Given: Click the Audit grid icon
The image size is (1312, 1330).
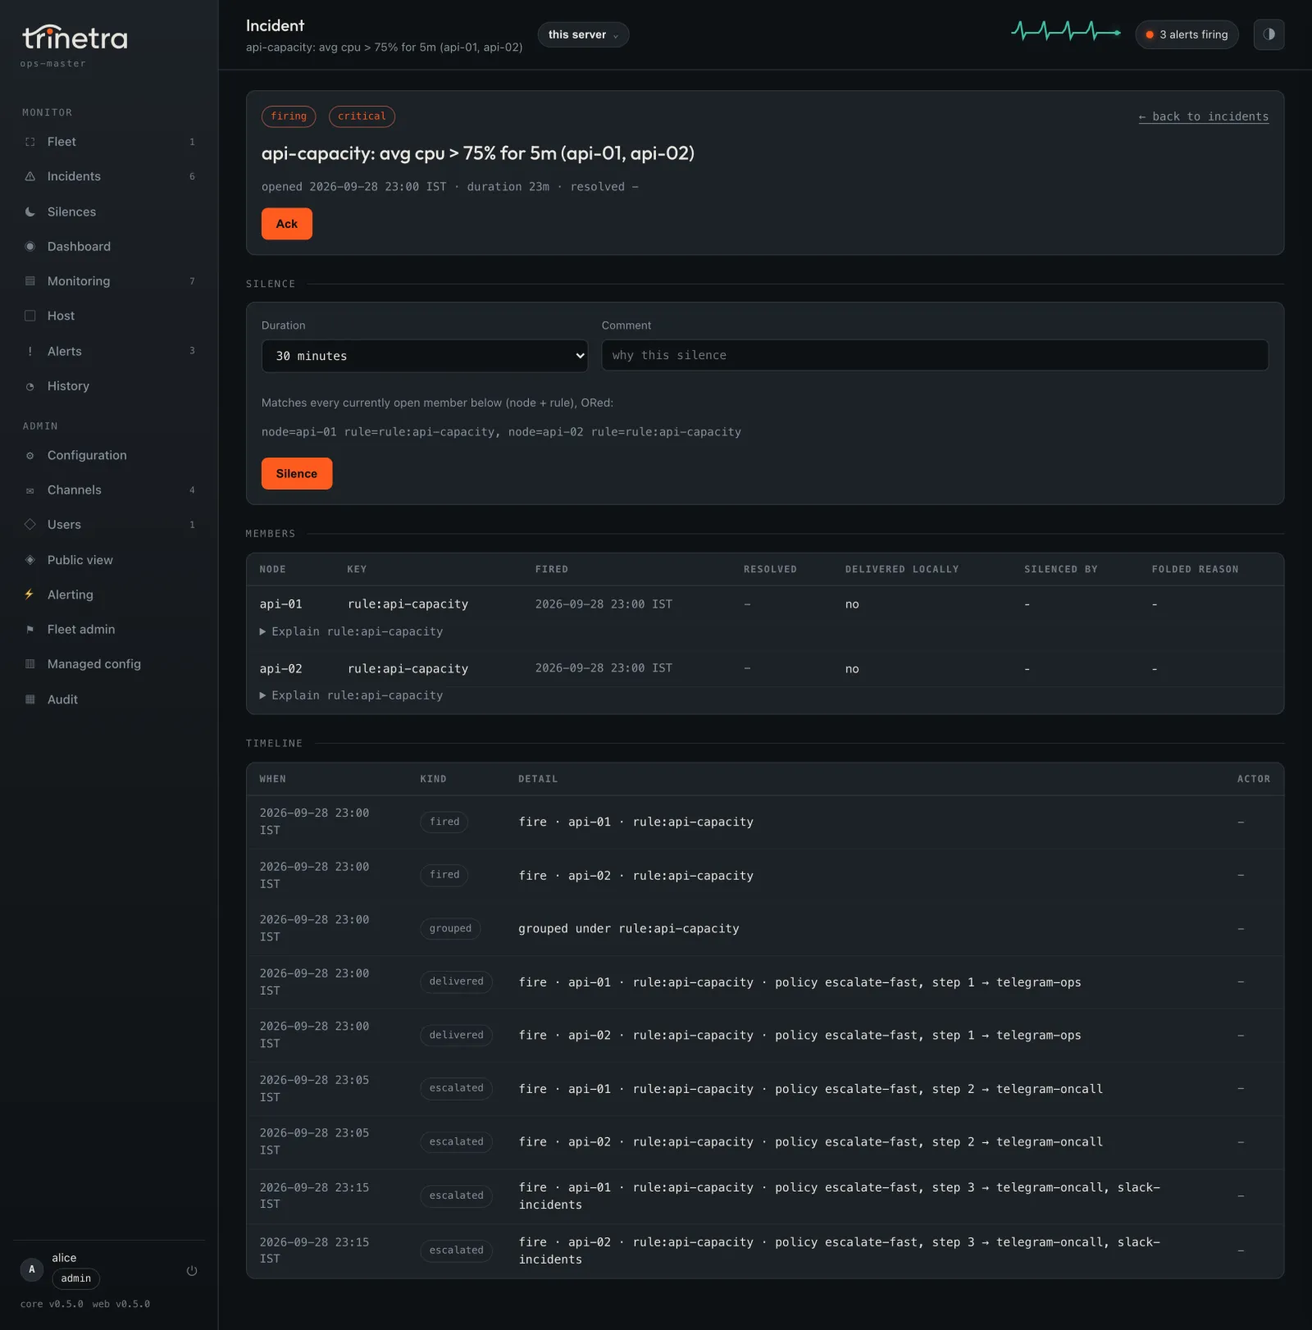Looking at the screenshot, I should [30, 699].
